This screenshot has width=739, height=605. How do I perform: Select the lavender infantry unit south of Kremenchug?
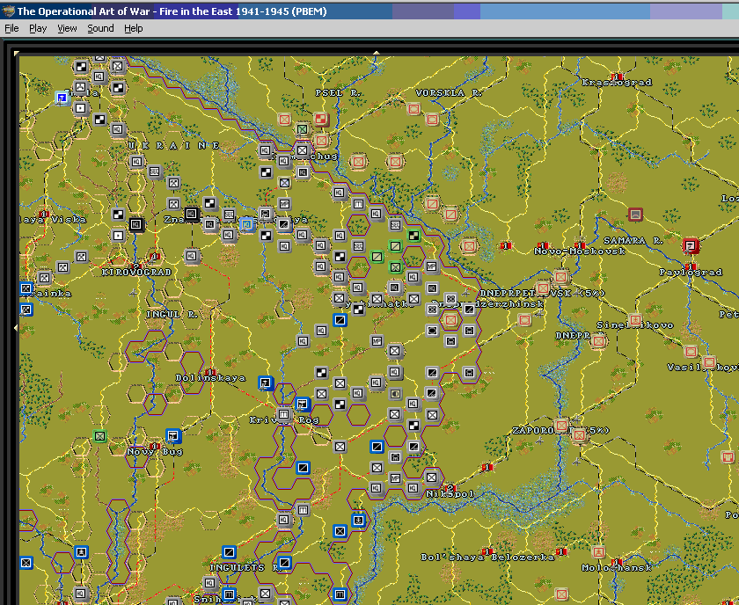(x=284, y=182)
